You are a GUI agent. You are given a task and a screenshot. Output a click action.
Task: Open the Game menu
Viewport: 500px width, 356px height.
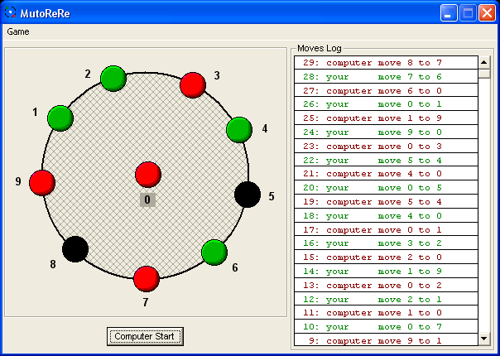(x=18, y=31)
